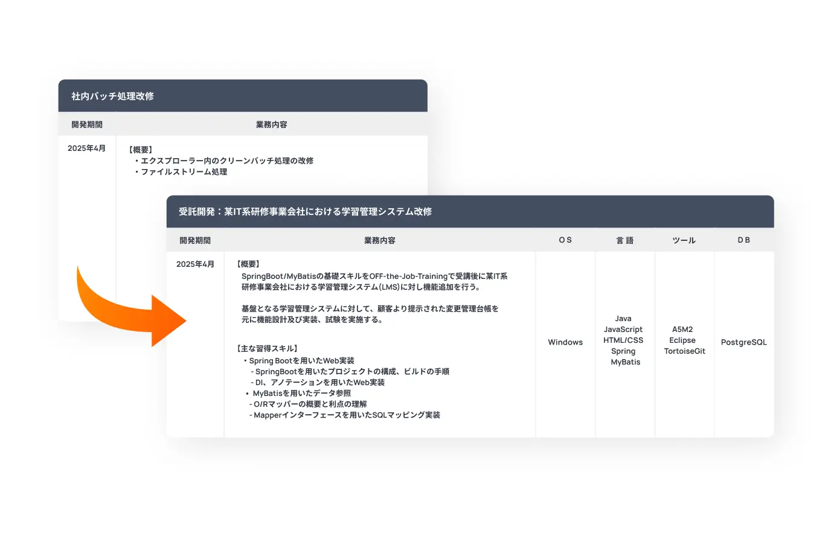The width and height of the screenshot is (831, 533).
Task: Select 2025年4月 cell in back table
Action: pyautogui.click(x=86, y=148)
